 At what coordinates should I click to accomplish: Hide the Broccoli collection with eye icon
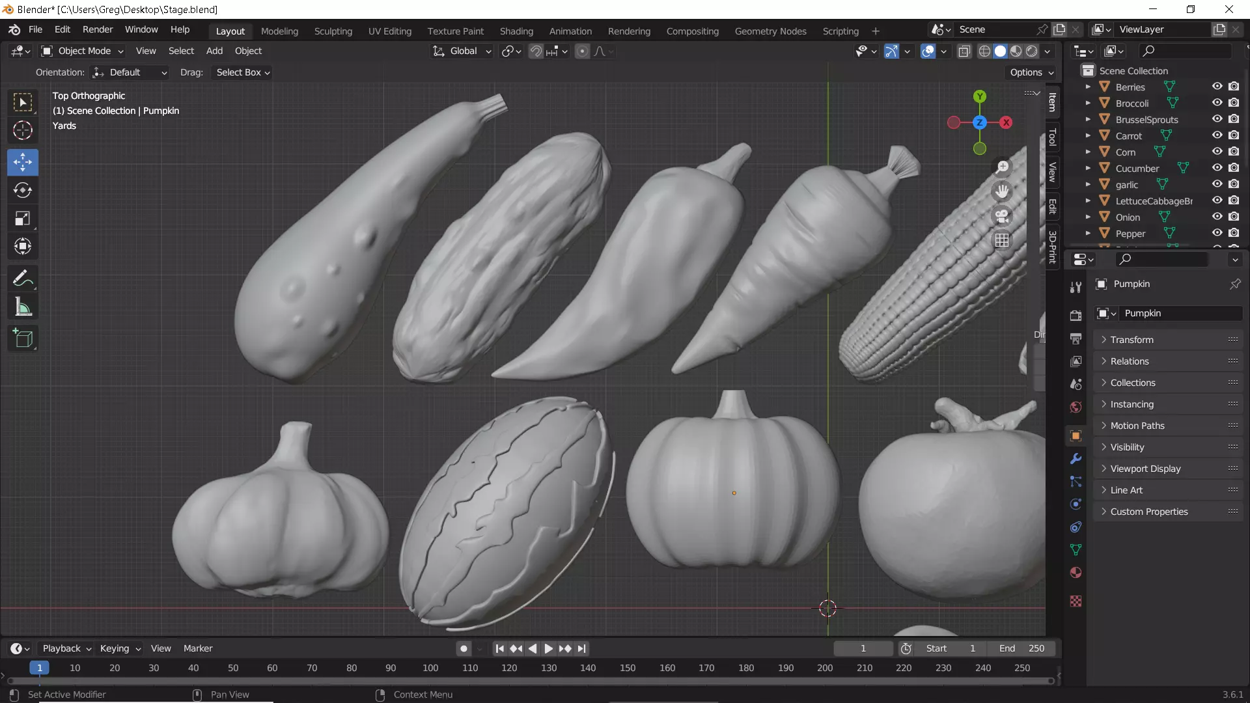tap(1217, 103)
